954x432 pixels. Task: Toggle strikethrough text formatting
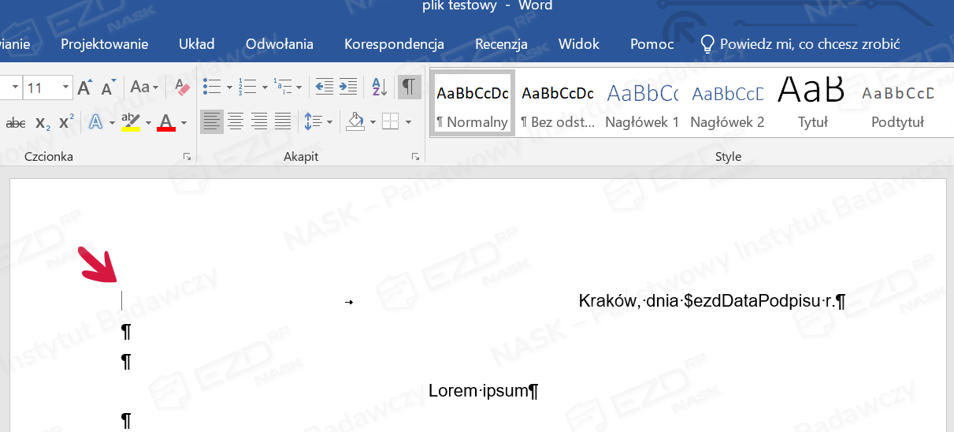coord(16,123)
